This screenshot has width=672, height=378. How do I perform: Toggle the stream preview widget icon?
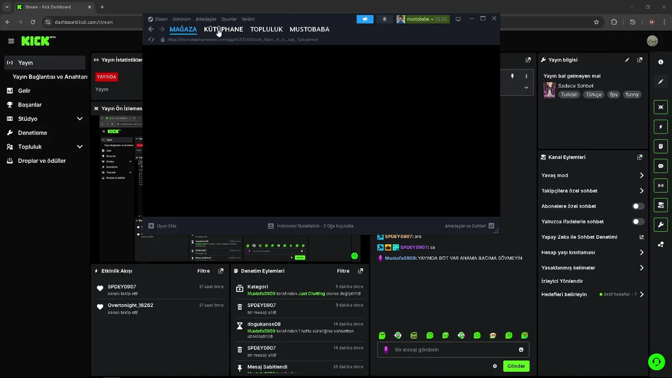click(x=660, y=107)
